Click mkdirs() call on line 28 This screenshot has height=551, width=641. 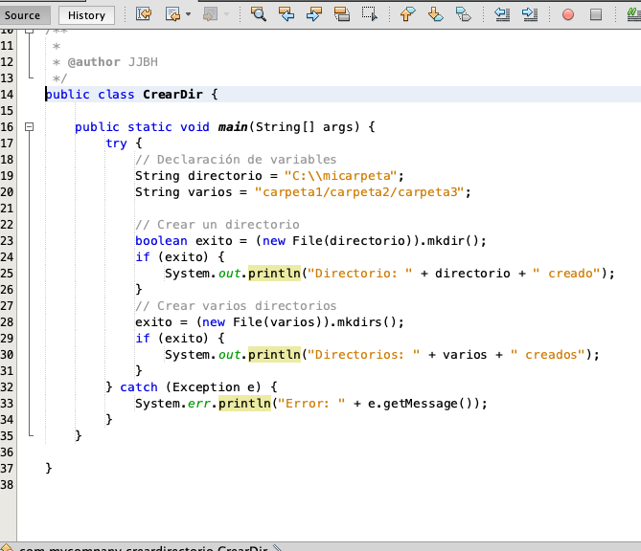(x=367, y=322)
